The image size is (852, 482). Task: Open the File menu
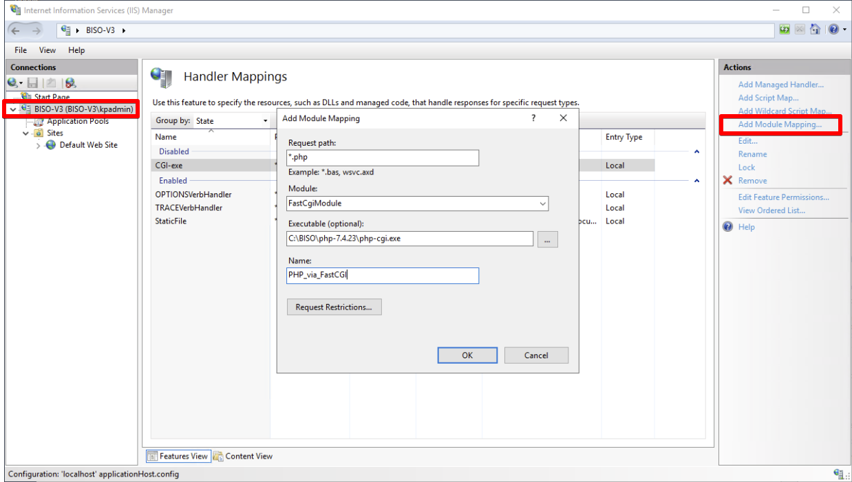pyautogui.click(x=21, y=50)
